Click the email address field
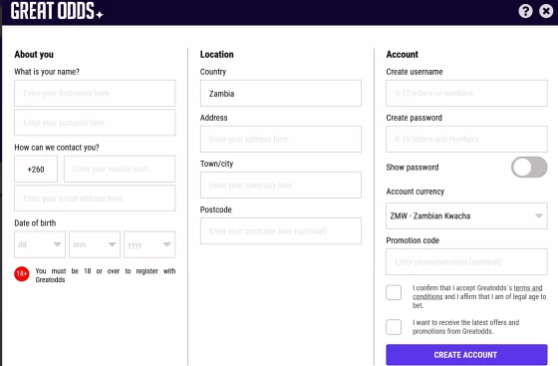The height and width of the screenshot is (366, 558). pyautogui.click(x=95, y=197)
